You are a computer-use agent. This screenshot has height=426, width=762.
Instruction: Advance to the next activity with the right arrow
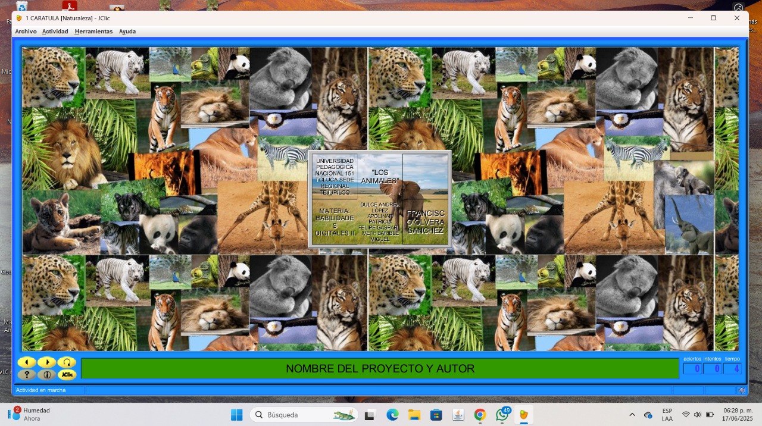tap(47, 362)
